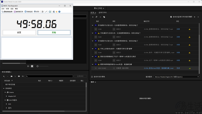202x114 pixels.
Task: Click the 重置 button on the stopwatch
Action: 19,33
